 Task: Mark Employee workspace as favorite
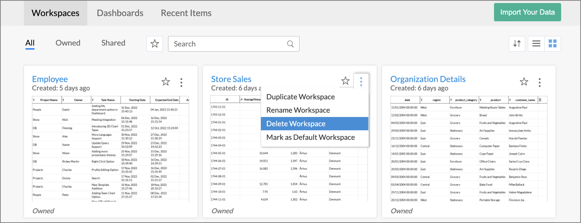[x=166, y=82]
